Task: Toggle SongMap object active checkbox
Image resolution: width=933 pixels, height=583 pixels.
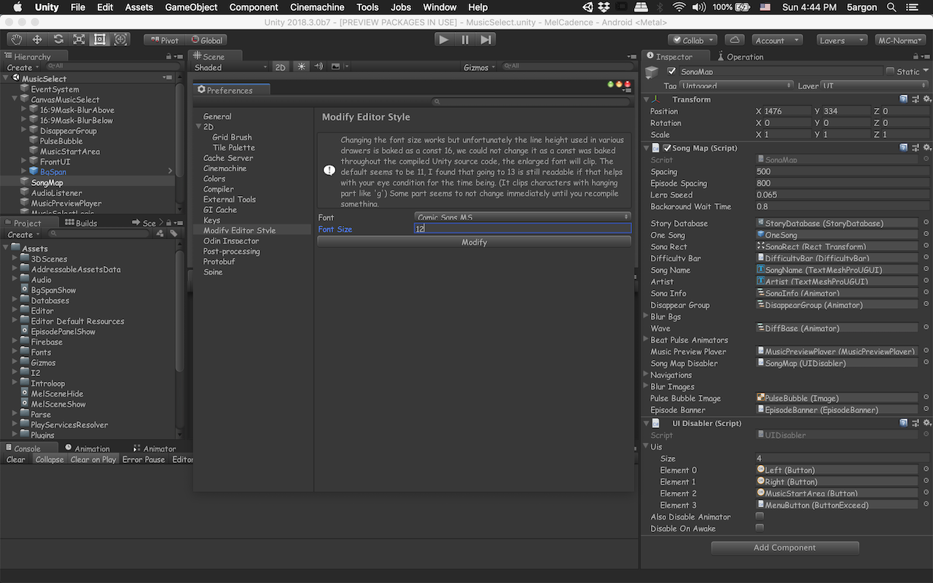Action: [x=671, y=71]
